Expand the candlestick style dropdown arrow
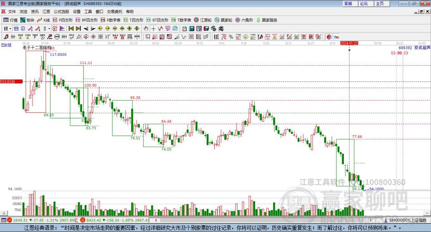 point(49,29)
